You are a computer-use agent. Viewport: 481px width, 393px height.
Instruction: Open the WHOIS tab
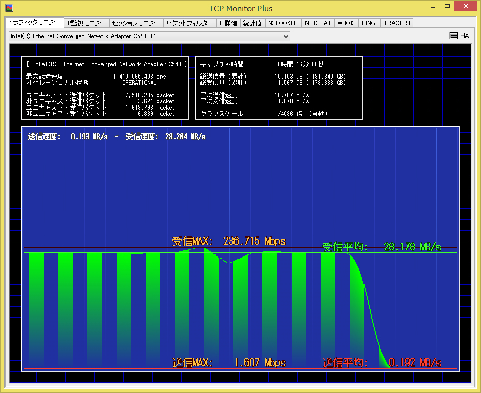[x=346, y=23]
